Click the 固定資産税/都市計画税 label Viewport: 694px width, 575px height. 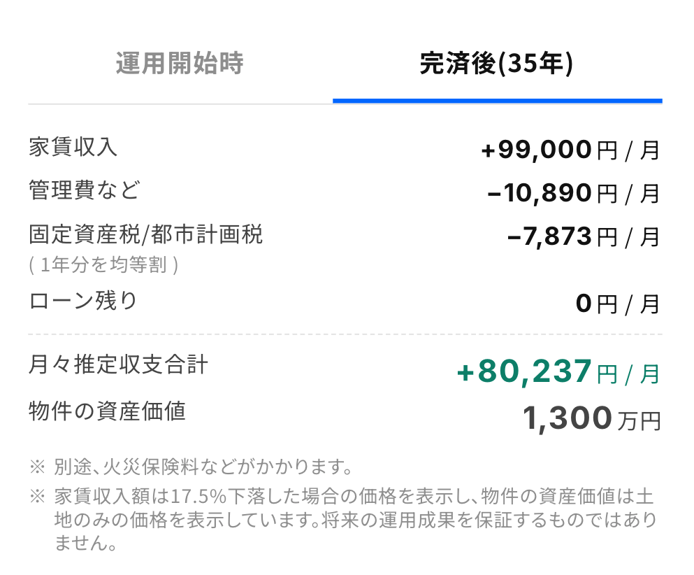pos(146,234)
